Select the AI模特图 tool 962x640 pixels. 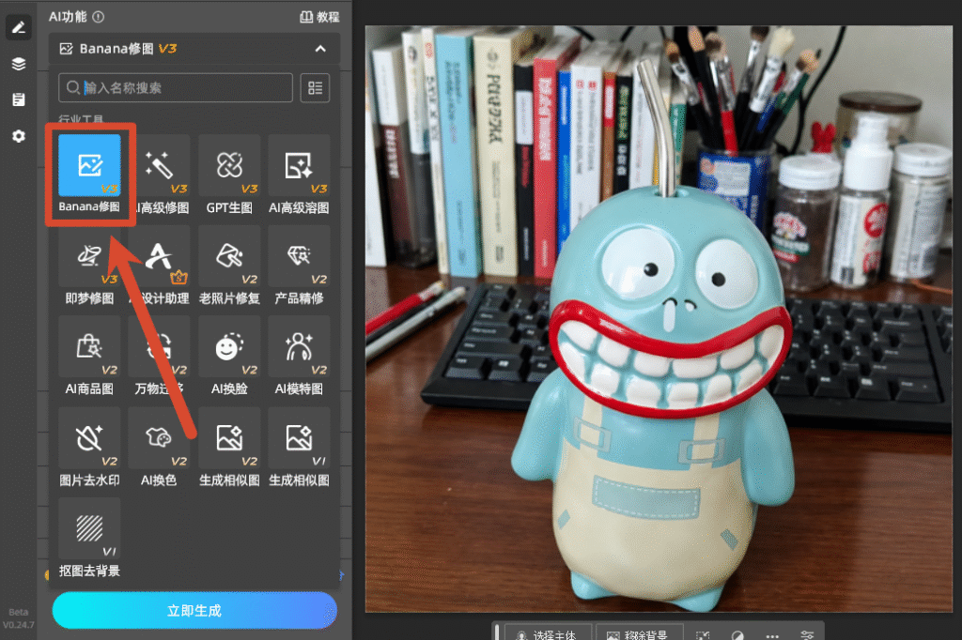[299, 357]
